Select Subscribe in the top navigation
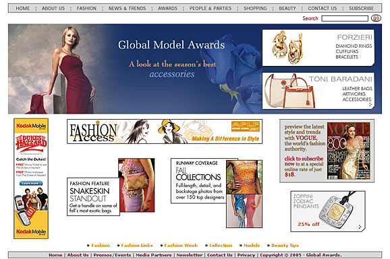 pyautogui.click(x=361, y=9)
